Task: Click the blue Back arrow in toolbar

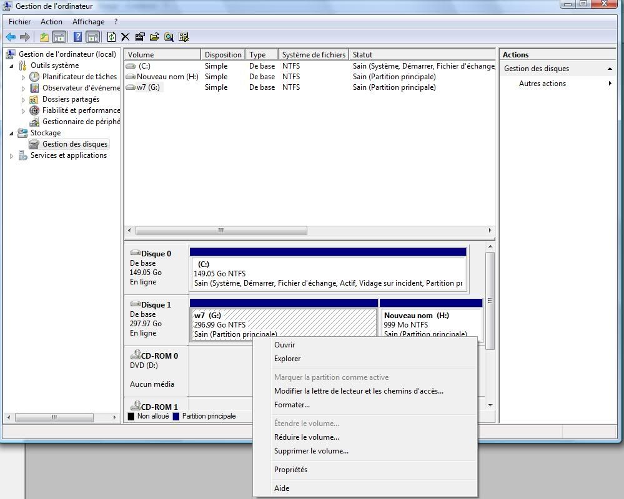Action: [x=11, y=37]
